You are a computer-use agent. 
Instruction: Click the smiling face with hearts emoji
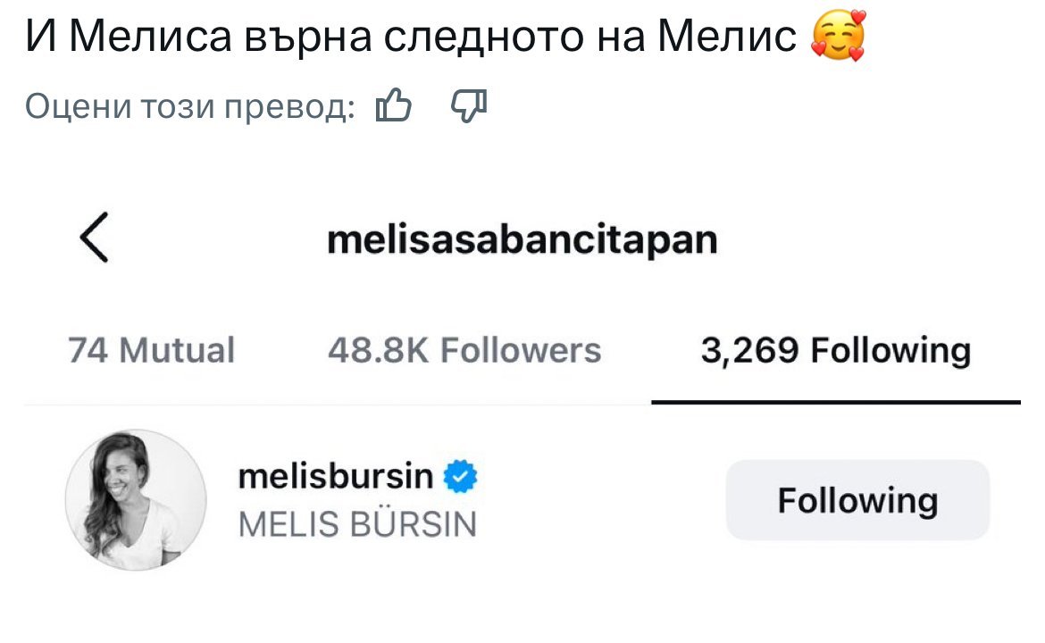pos(838,36)
